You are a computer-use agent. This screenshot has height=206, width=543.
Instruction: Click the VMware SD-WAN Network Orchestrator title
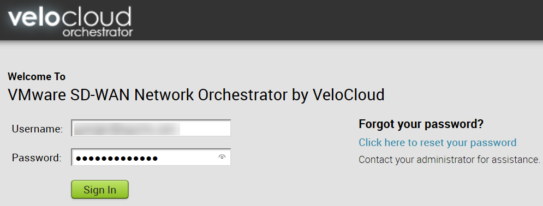point(196,94)
